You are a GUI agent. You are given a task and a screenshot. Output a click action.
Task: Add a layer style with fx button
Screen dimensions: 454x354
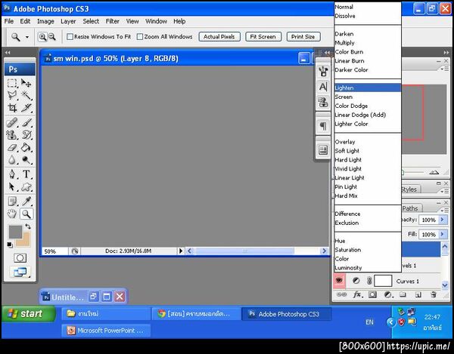coord(358,294)
